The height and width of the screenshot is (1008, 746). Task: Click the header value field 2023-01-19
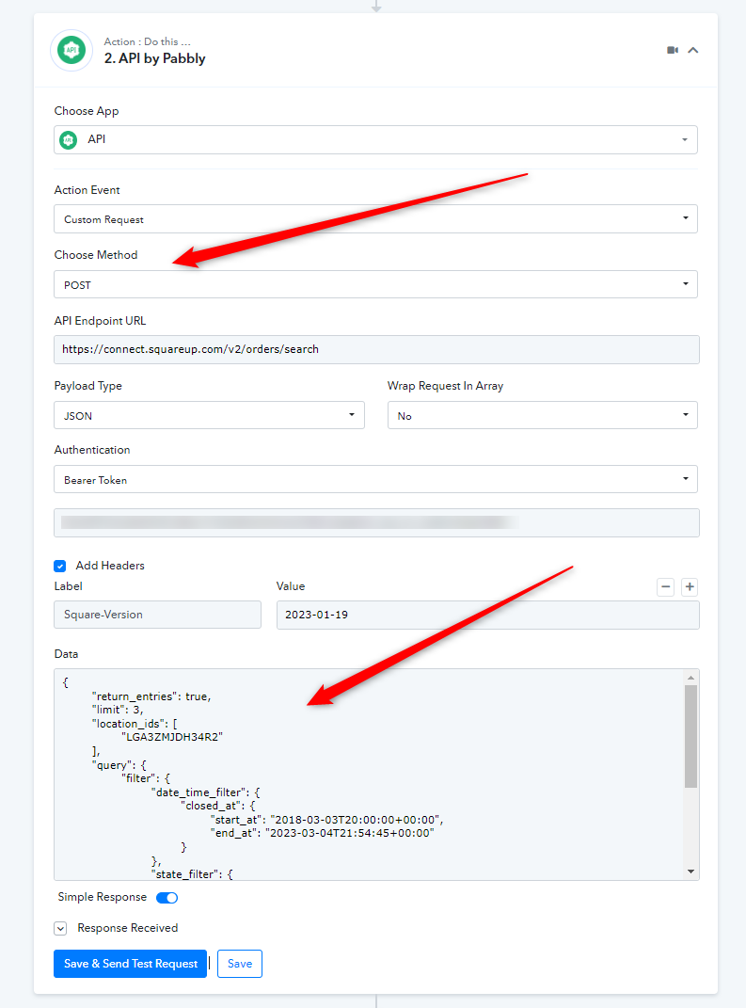tap(487, 615)
